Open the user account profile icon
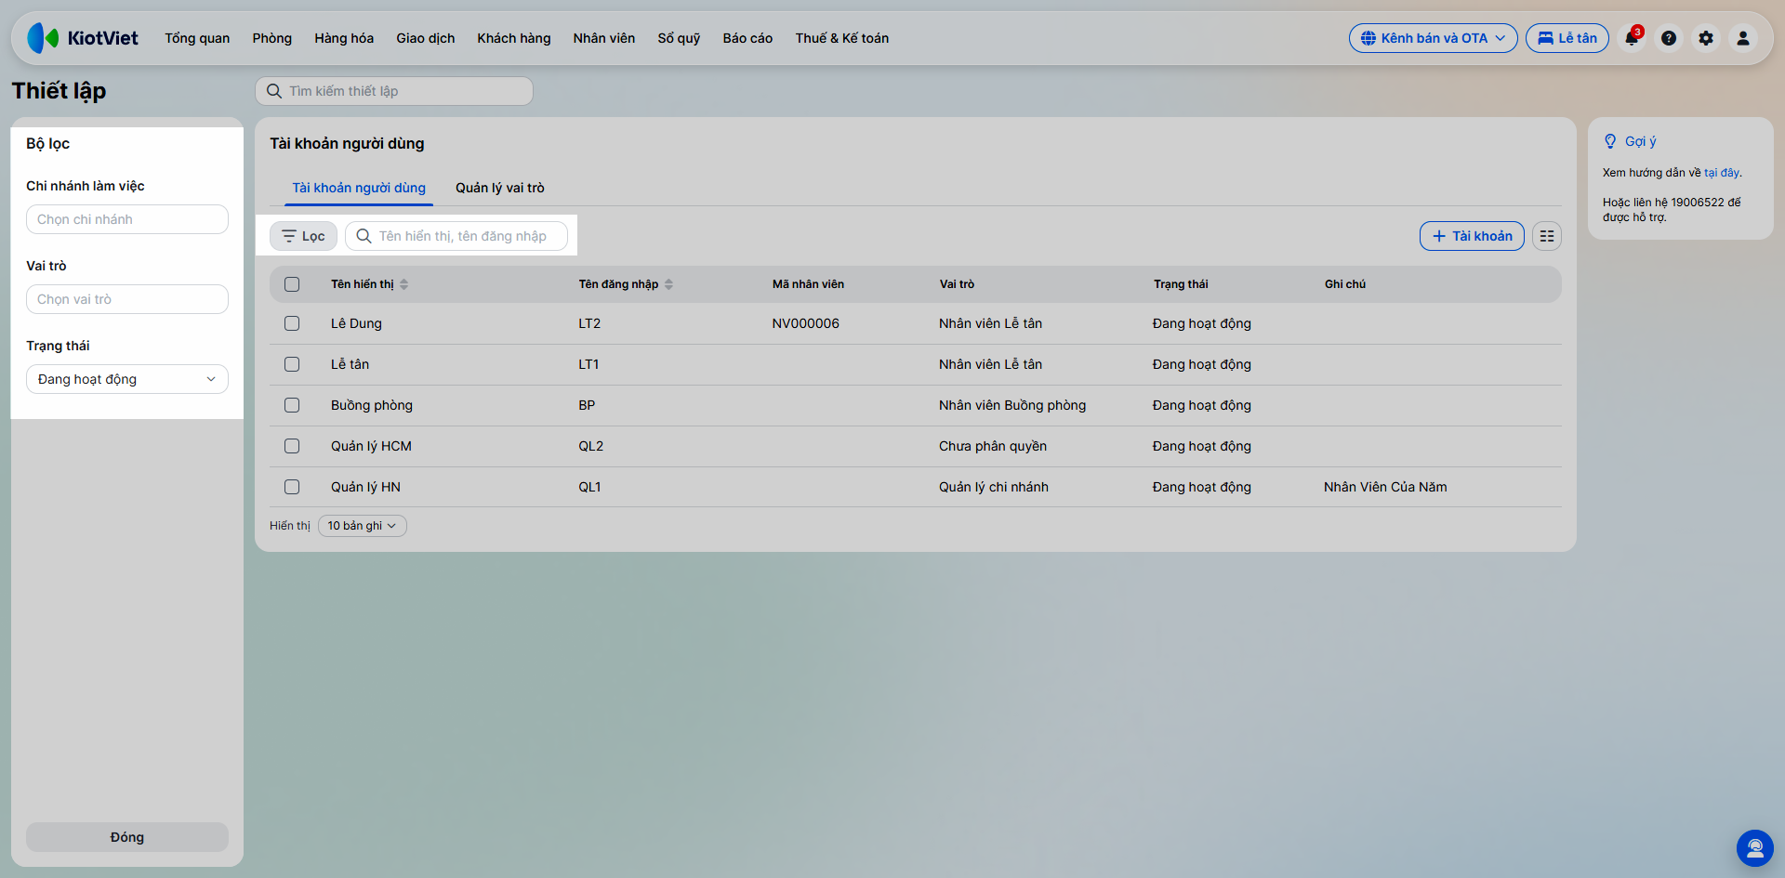 1743,38
